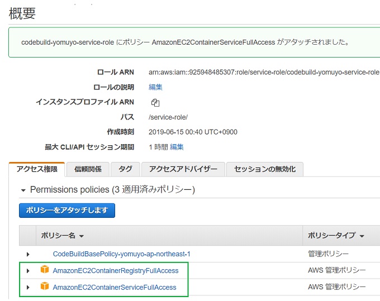380x301 pixels.
Task: Sort by ポリシー名 column header
Action: pyautogui.click(x=62, y=235)
